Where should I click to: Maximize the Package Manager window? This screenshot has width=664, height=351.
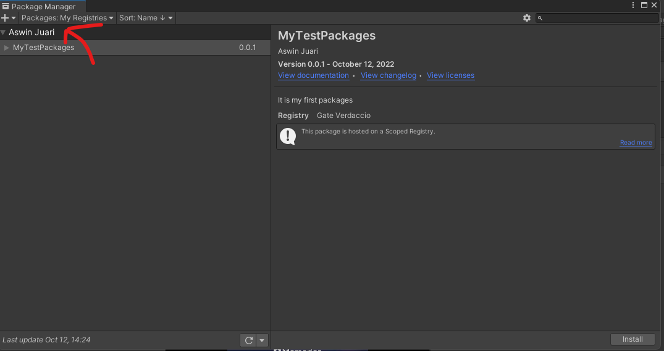[644, 5]
